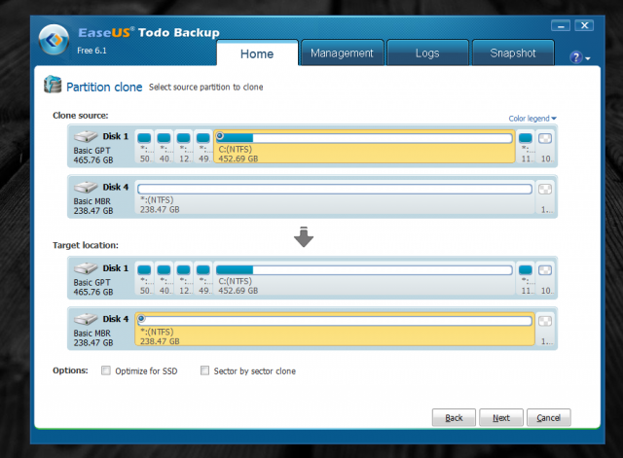Switch to the Home tab

257,53
